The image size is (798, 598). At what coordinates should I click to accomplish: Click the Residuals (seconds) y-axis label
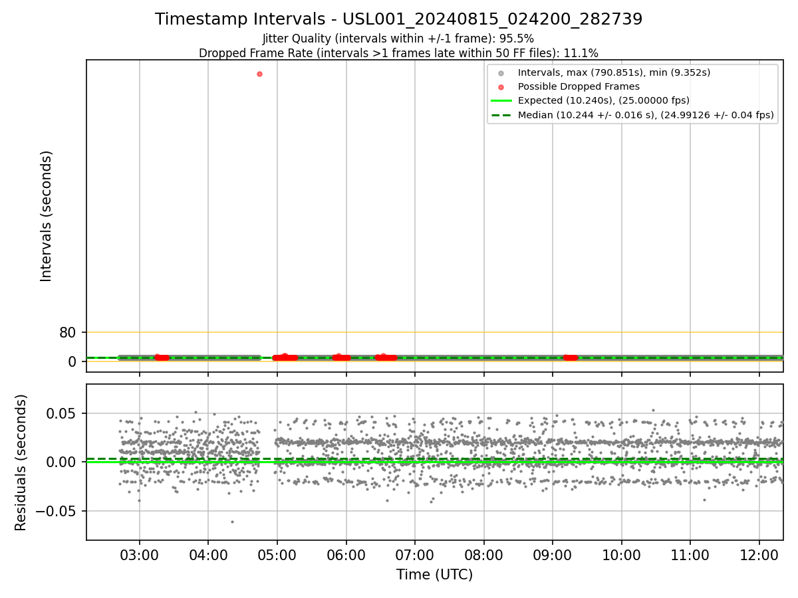pos(21,462)
